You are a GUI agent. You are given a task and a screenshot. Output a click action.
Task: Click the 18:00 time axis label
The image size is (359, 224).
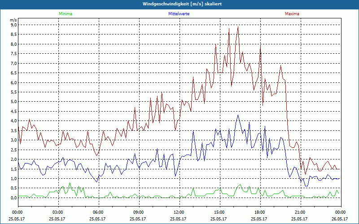click(259, 212)
